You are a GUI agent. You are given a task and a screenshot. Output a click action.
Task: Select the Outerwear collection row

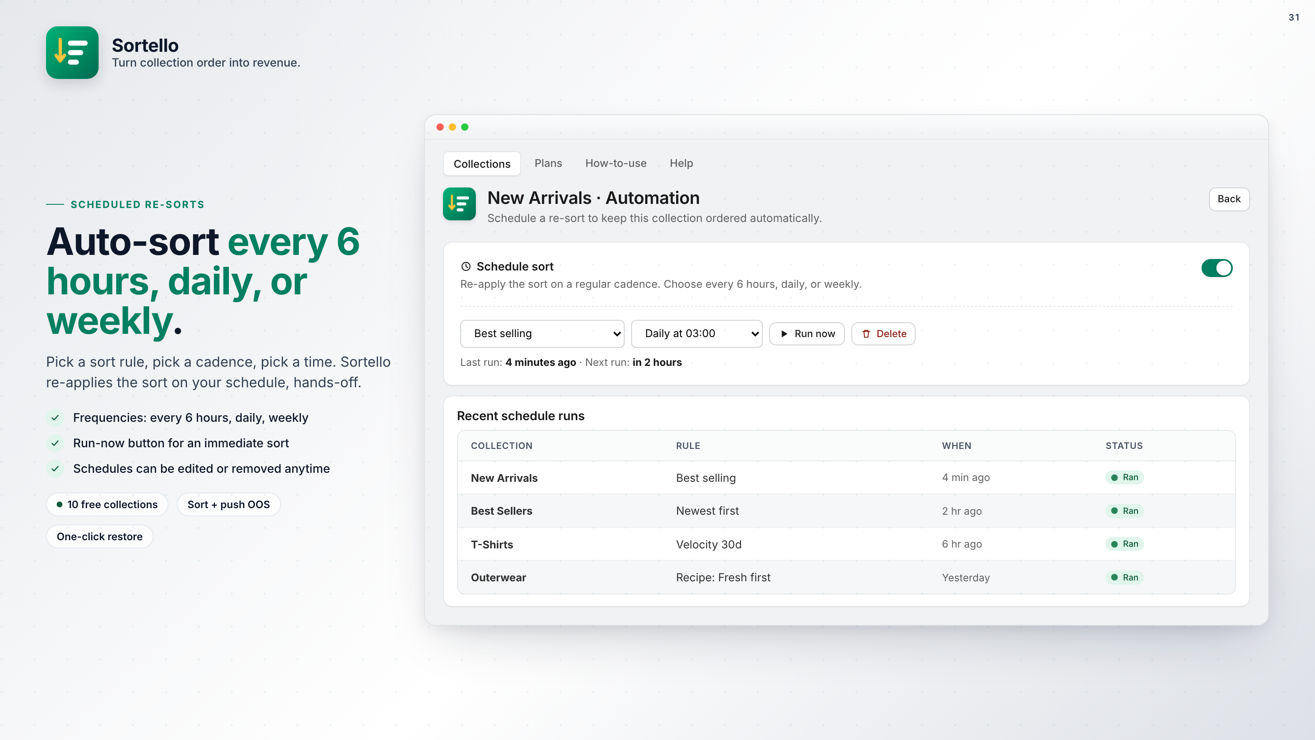click(x=847, y=577)
